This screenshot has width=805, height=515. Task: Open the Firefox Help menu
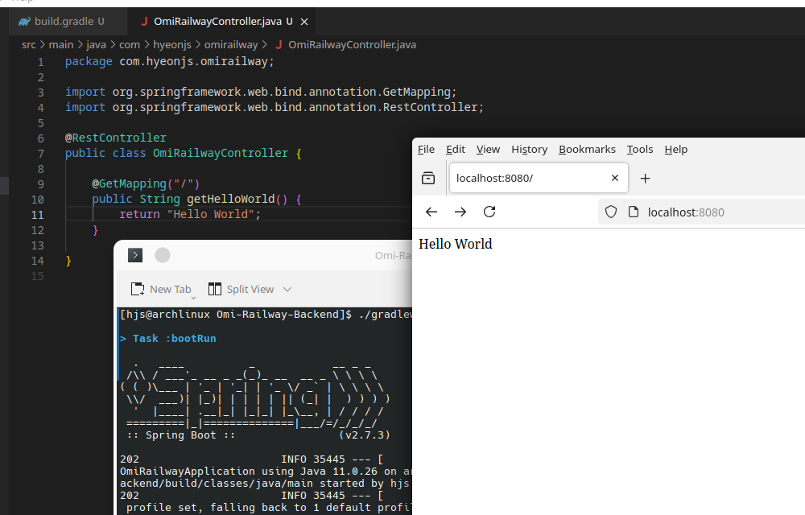[x=675, y=149]
